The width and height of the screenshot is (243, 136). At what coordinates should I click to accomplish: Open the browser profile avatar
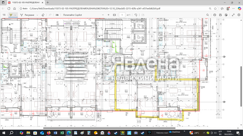[228, 9]
